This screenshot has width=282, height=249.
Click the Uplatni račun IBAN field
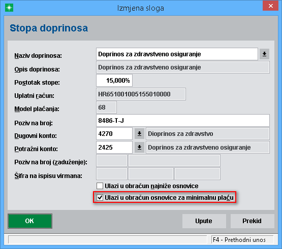pos(141,94)
